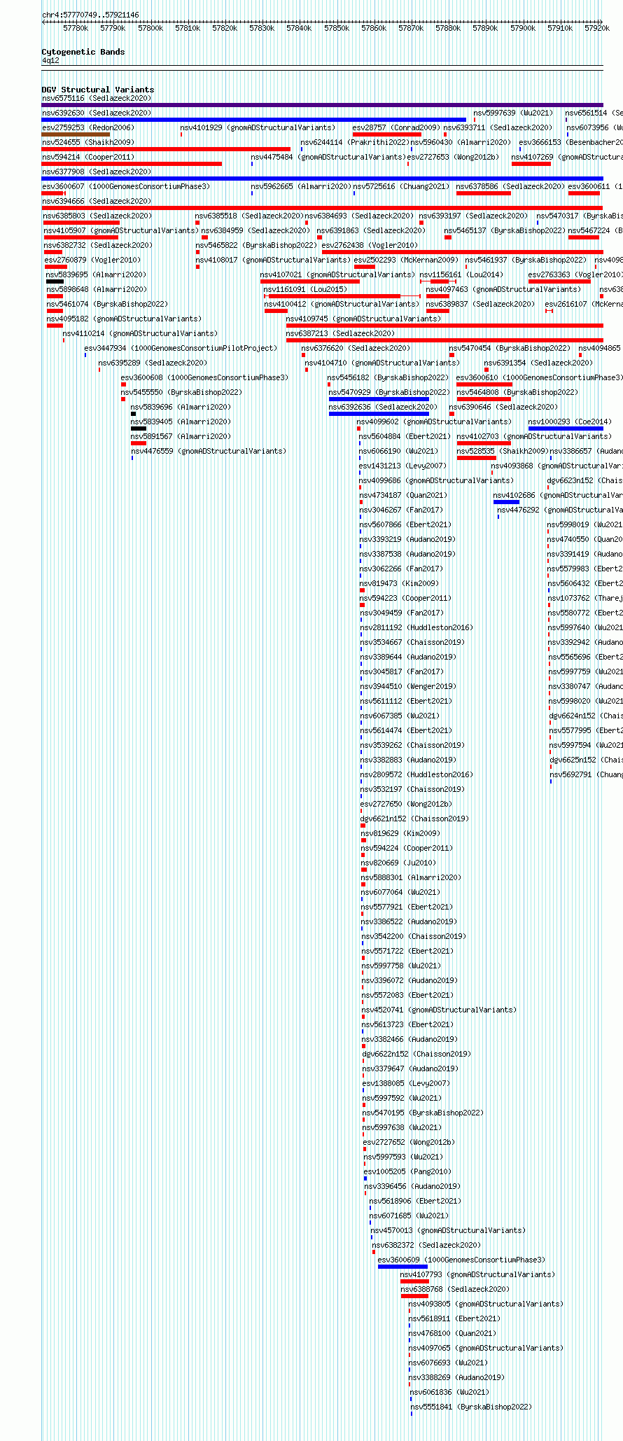Click the 57800k ruler position
This screenshot has width=623, height=1441.
coord(150,28)
